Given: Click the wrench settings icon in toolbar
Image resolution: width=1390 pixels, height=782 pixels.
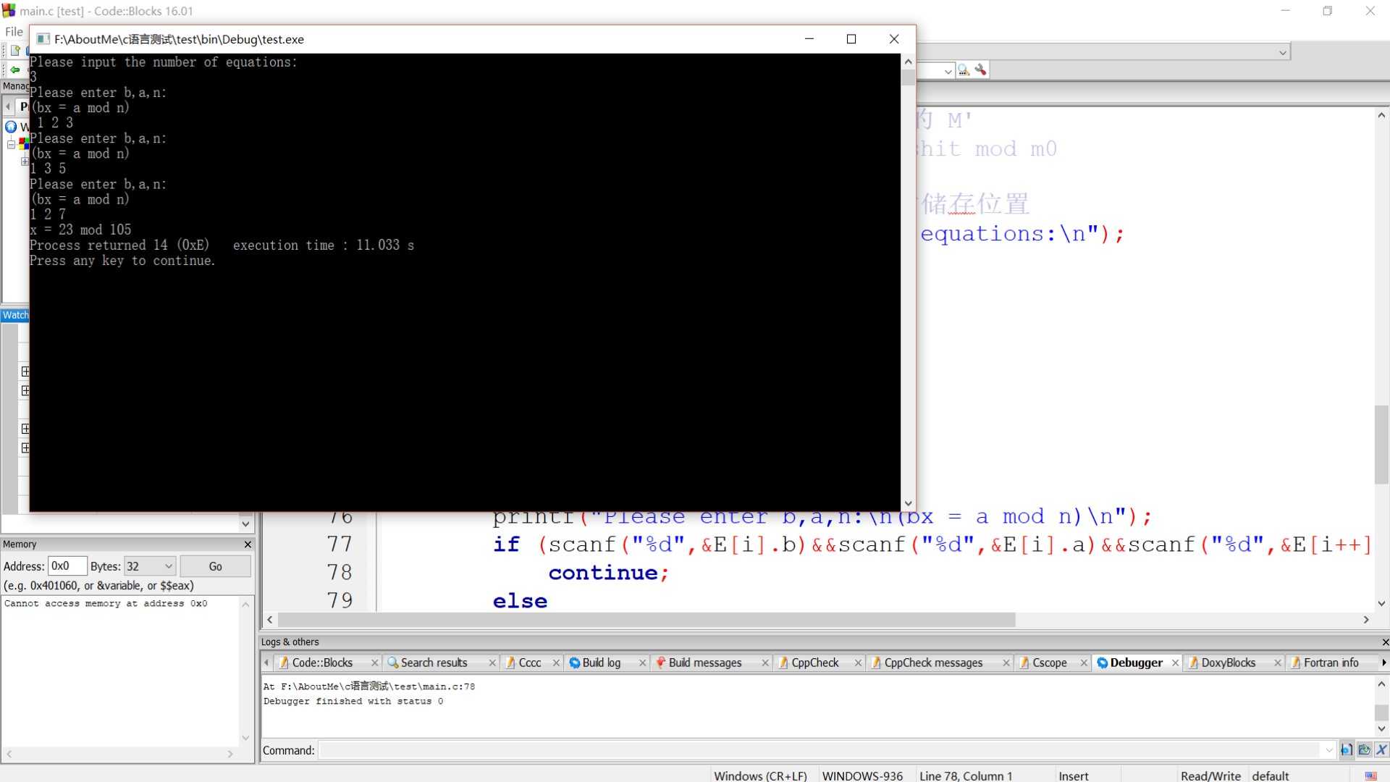Looking at the screenshot, I should pyautogui.click(x=980, y=70).
